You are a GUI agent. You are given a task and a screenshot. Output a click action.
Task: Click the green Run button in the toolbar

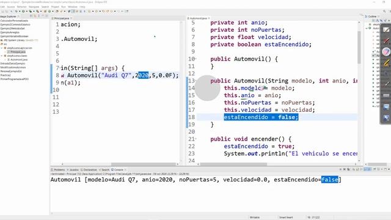pyautogui.click(x=23, y=11)
